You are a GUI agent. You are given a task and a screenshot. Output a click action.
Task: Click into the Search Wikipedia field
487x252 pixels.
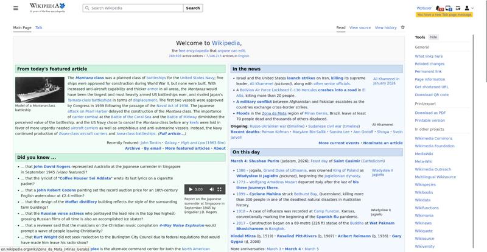coord(132,8)
